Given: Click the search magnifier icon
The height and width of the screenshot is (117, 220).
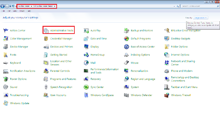Looking at the screenshot, I should tap(218, 6).
